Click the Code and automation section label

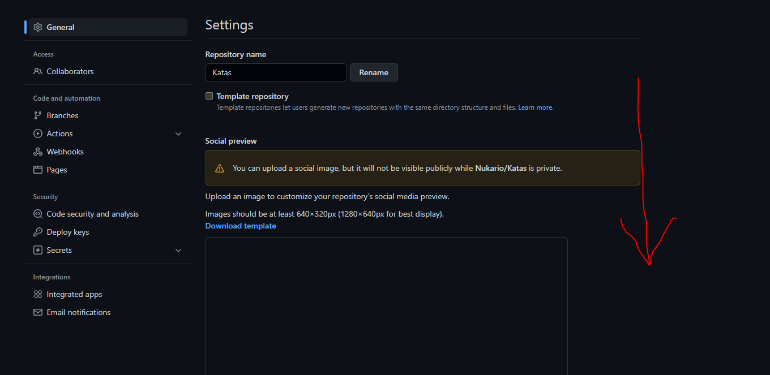(67, 98)
